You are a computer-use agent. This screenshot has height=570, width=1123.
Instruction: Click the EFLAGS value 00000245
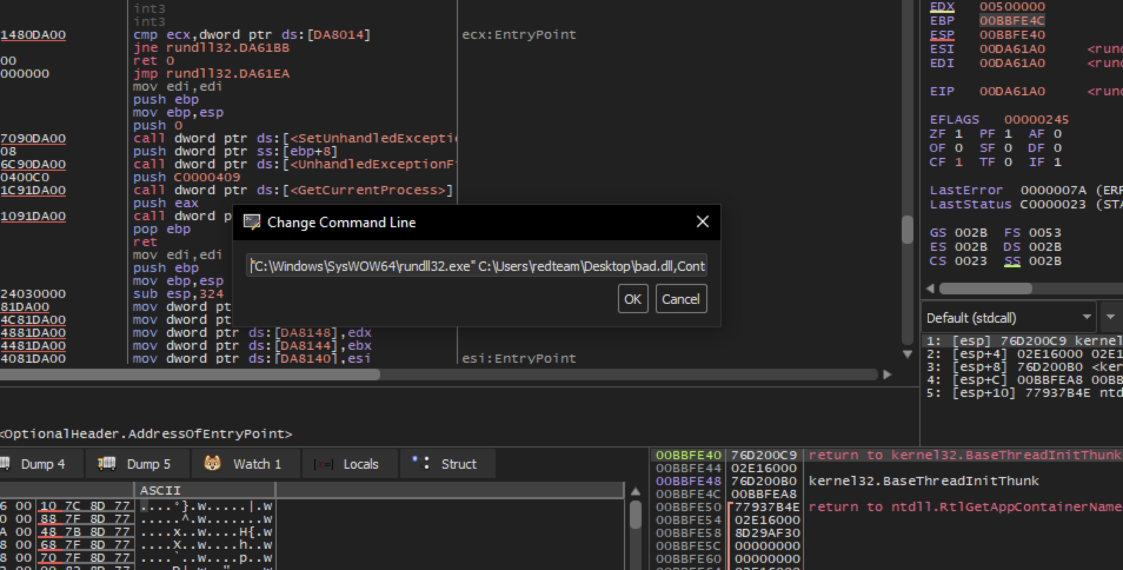[x=1036, y=120]
